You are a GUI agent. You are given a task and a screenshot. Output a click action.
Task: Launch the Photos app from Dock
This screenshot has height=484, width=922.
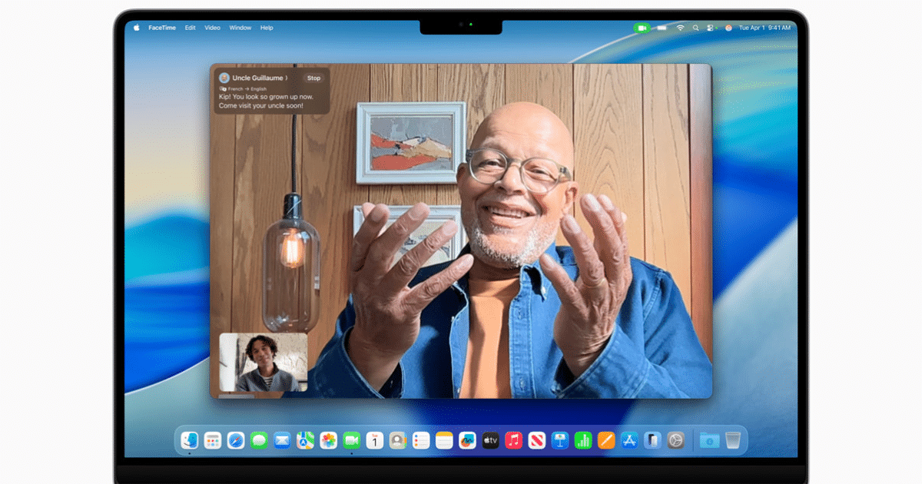[x=328, y=440]
